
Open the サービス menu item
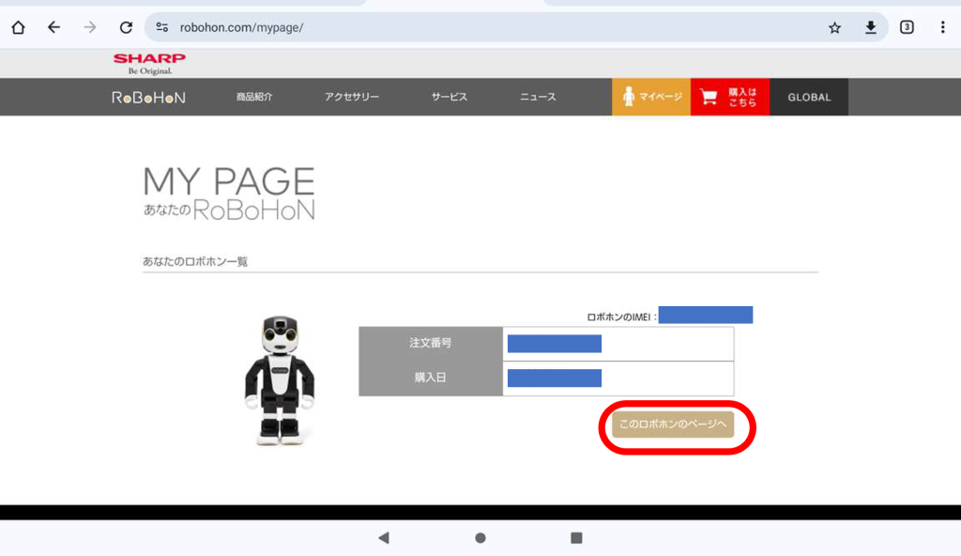click(450, 97)
